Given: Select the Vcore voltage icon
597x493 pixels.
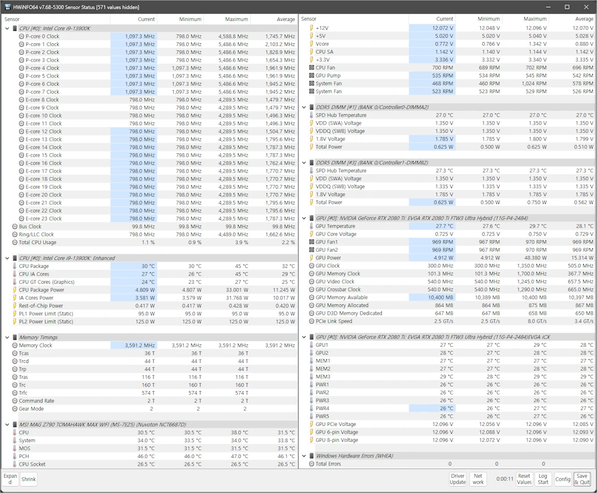Looking at the screenshot, I should click(x=311, y=44).
